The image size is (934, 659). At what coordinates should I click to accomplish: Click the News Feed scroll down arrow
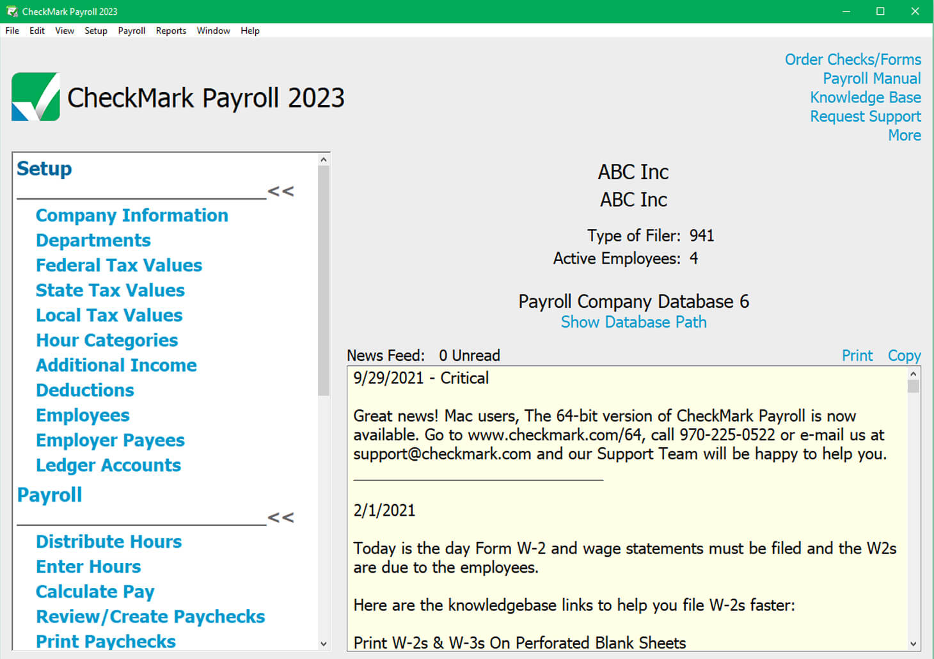click(x=914, y=644)
